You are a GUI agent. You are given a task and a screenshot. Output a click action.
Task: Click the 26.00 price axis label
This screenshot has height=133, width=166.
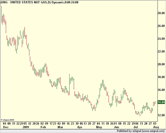pyautogui.click(x=161, y=26)
